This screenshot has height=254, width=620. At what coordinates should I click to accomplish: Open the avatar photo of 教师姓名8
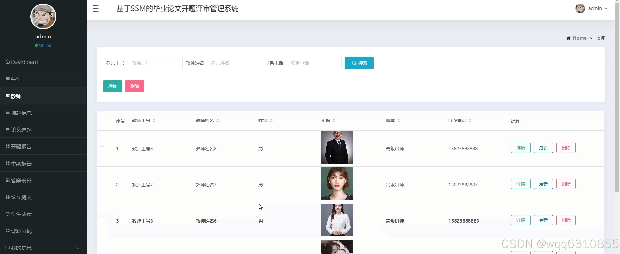[x=337, y=147]
